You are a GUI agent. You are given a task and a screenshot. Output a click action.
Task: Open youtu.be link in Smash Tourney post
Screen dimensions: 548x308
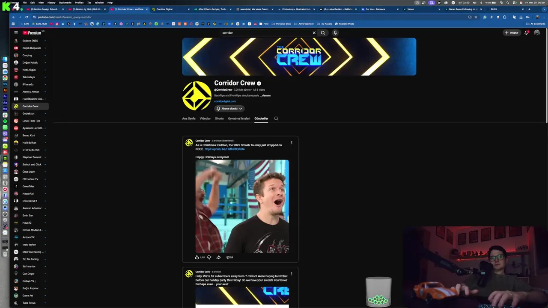224,149
